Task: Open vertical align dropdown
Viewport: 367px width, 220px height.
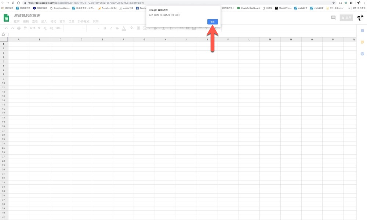Action: 164,28
